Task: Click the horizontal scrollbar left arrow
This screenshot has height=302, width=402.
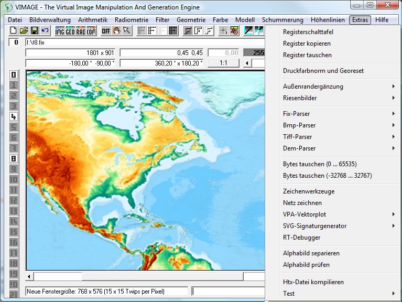Action: (30, 276)
